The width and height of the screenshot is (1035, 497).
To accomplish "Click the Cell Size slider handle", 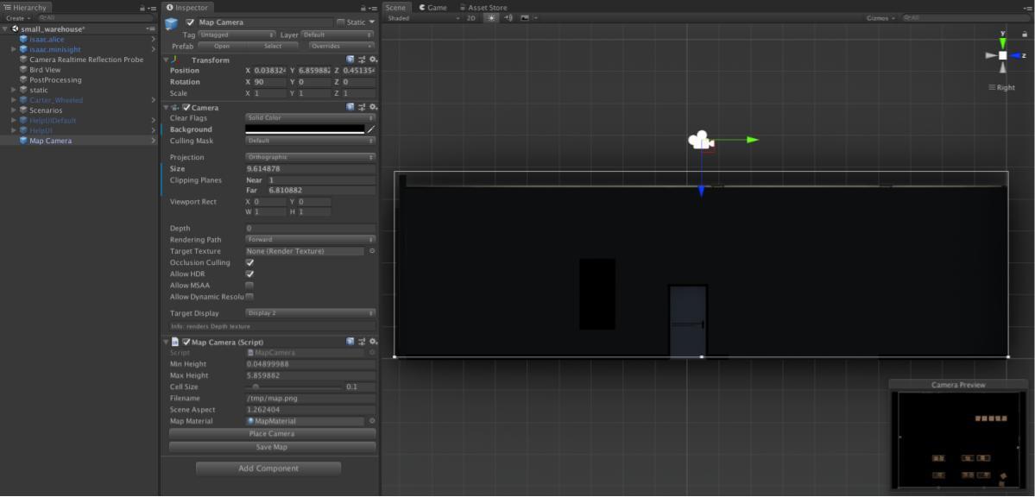I will point(256,387).
